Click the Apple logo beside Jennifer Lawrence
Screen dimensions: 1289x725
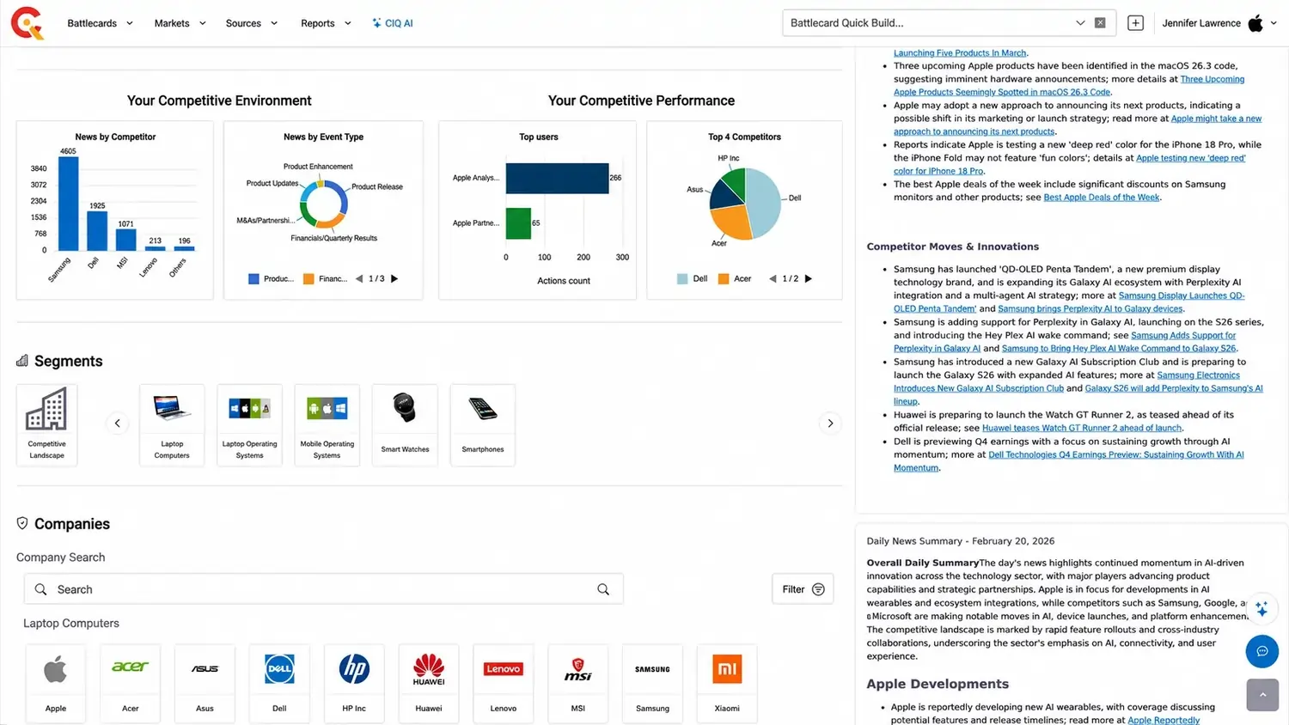1255,23
